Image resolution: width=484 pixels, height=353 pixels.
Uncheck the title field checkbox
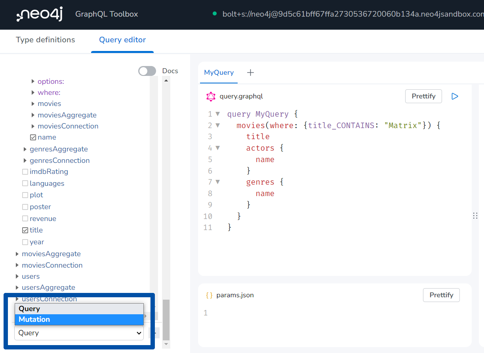[x=25, y=230]
